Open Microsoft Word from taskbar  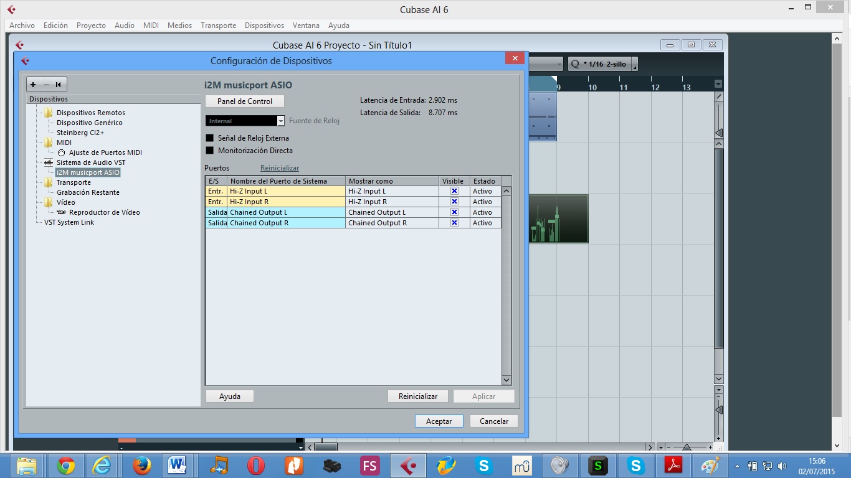pos(178,466)
